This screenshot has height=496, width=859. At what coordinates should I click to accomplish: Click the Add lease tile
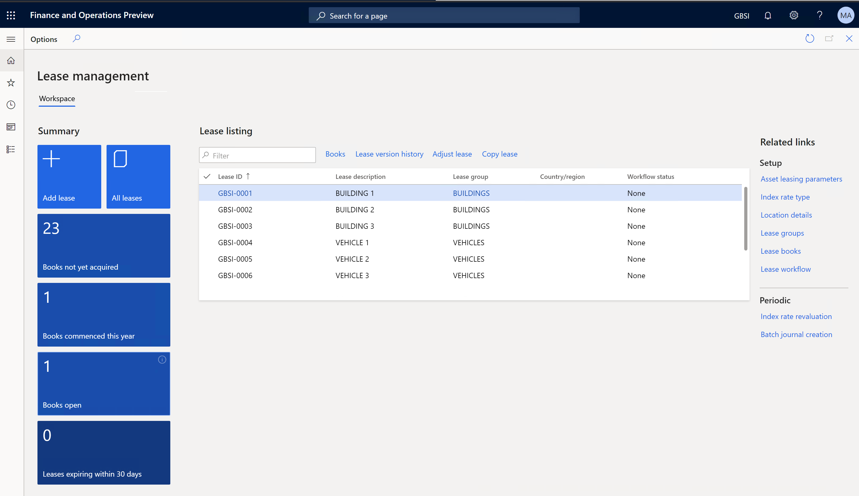69,177
